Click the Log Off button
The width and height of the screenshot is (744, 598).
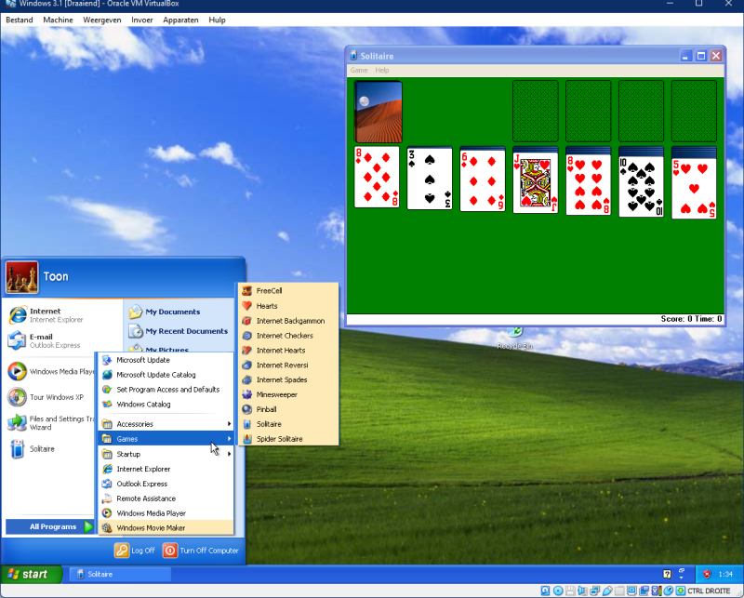coord(135,550)
